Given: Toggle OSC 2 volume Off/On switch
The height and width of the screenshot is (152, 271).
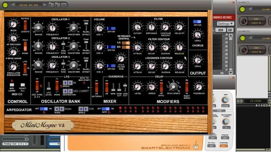Looking at the screenshot, I should pyautogui.click(x=111, y=47).
